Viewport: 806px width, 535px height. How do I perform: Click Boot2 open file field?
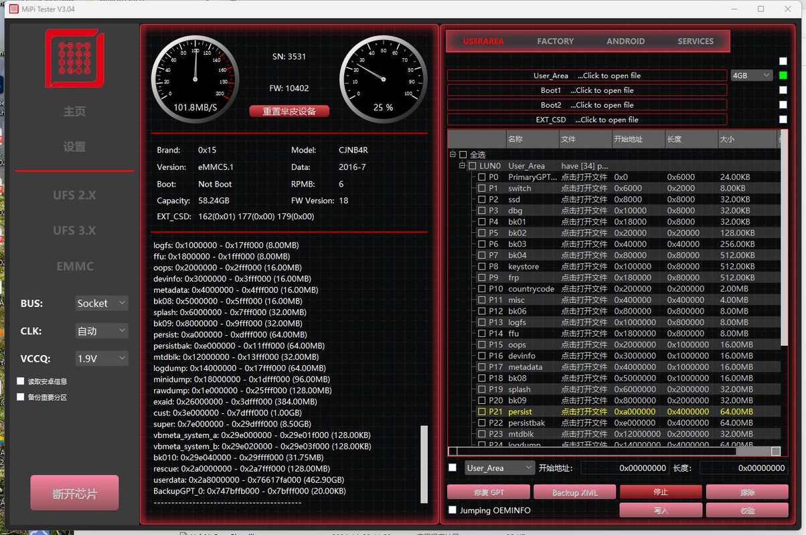pos(586,105)
